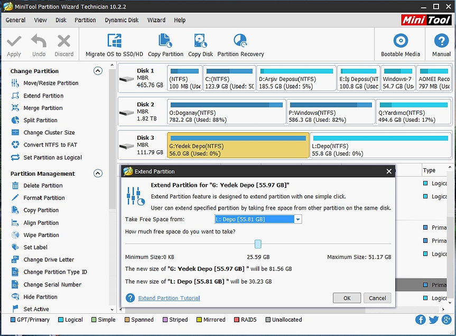Choose Set Partition as Logical

click(x=46, y=158)
